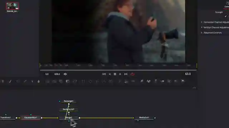
Task: Play the clip forward
Action: (120, 74)
